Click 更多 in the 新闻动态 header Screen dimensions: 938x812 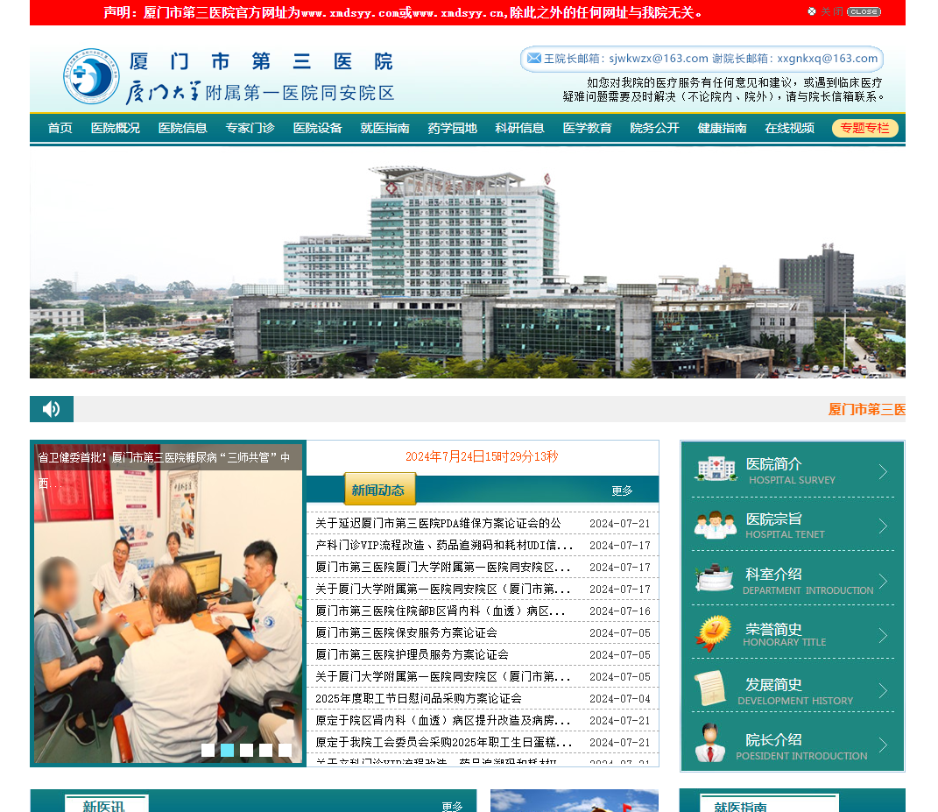(622, 491)
